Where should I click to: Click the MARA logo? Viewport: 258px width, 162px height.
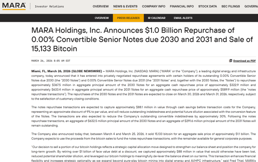point(14,6)
